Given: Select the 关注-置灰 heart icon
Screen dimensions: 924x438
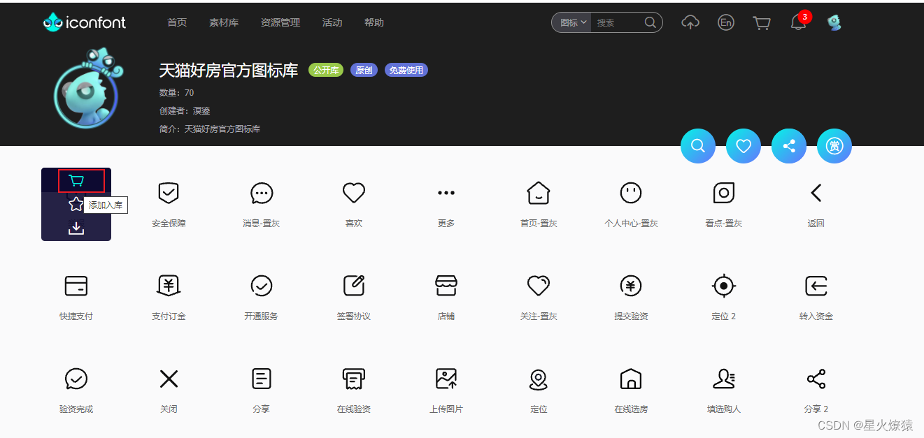Looking at the screenshot, I should pyautogui.click(x=539, y=286).
